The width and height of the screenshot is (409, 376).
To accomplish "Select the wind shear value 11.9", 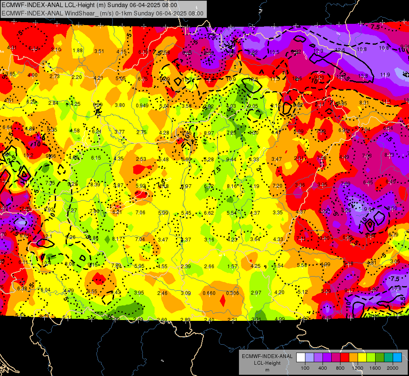I will point(385,75).
